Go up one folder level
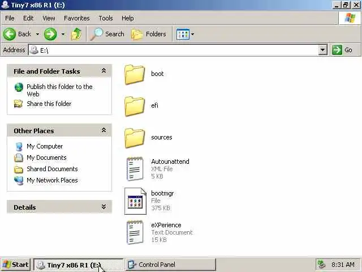The image size is (362, 272). [76, 34]
